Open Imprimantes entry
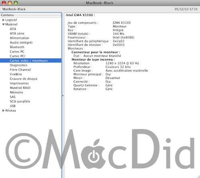Image resolution: width=200 pixels, height=178 pixels. (19, 83)
